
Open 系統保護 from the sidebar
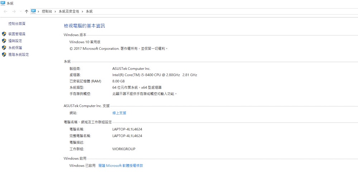[15, 48]
